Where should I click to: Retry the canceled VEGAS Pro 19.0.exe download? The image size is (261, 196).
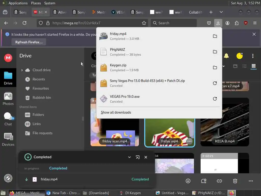tap(215, 99)
